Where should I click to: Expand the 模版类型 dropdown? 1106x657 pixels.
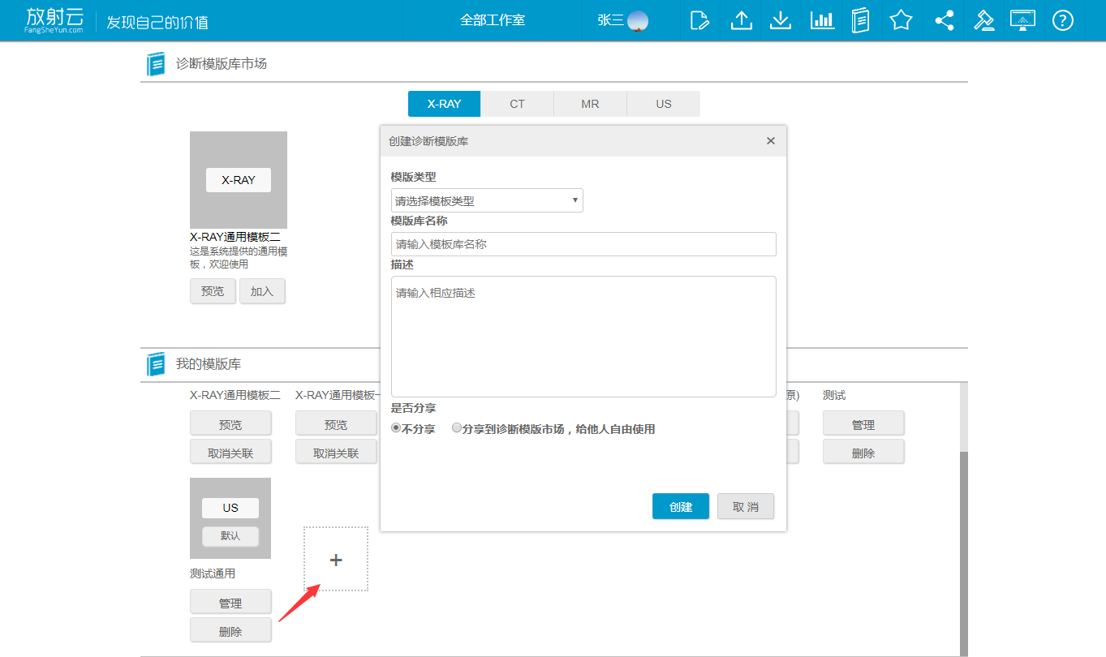pyautogui.click(x=487, y=200)
